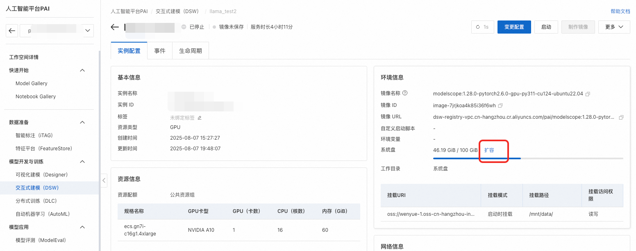Edit tags with the pencil icon

(x=200, y=118)
